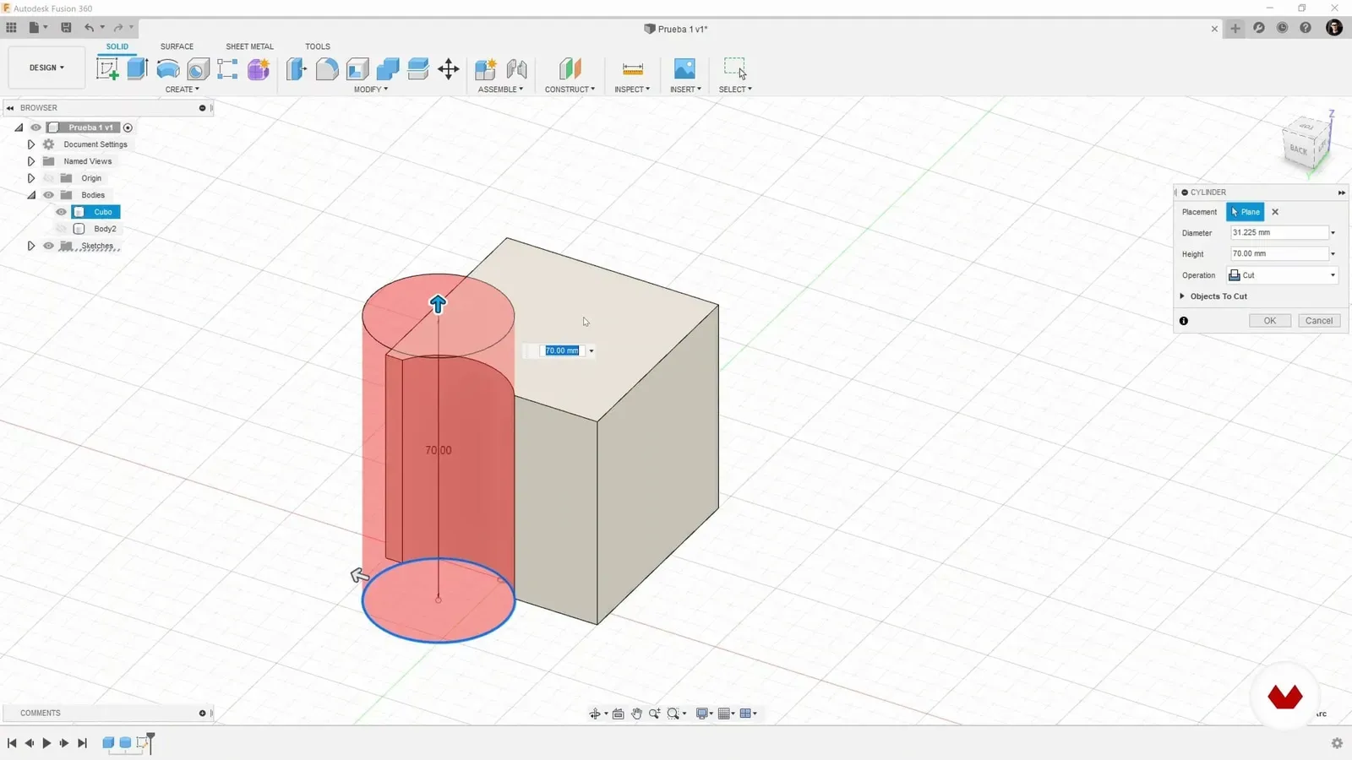Click the Plane placement selection button
The width and height of the screenshot is (1352, 760).
pyautogui.click(x=1246, y=212)
